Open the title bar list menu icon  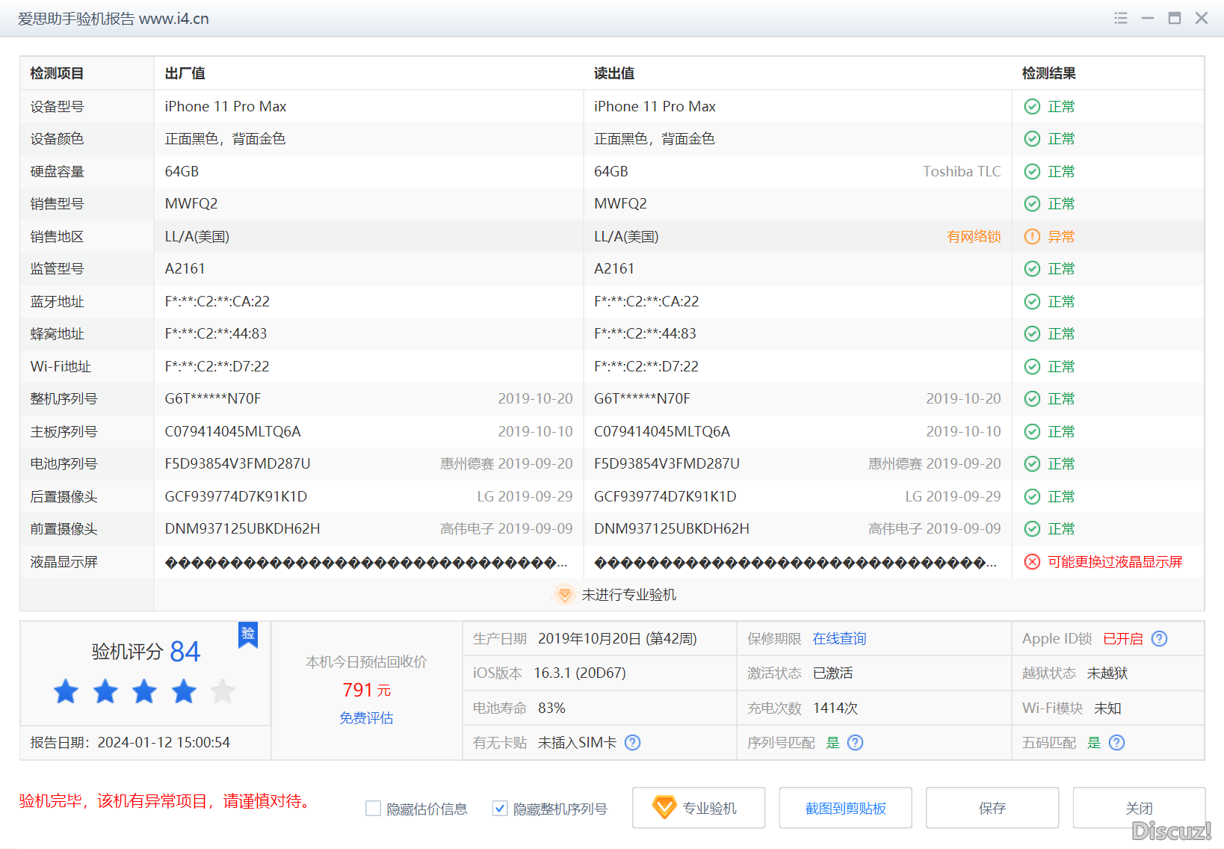pyautogui.click(x=1120, y=18)
